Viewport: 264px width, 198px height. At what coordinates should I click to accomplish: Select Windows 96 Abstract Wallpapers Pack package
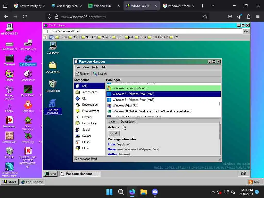point(163,111)
